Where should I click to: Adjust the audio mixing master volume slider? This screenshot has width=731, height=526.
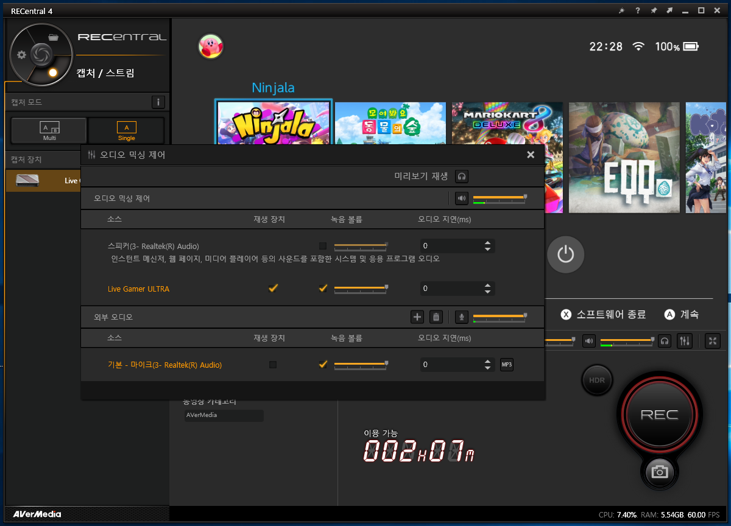(x=500, y=198)
